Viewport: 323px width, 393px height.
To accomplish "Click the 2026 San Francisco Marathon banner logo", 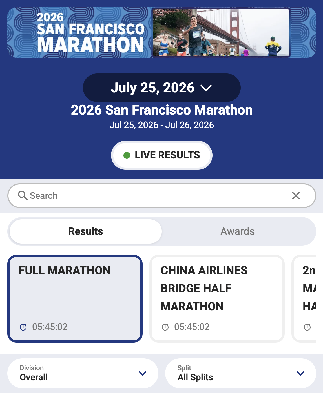I will point(91,33).
